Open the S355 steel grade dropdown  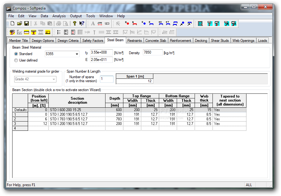click(x=77, y=54)
